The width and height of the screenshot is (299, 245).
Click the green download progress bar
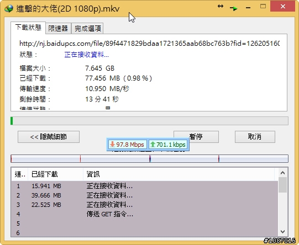tap(149, 121)
